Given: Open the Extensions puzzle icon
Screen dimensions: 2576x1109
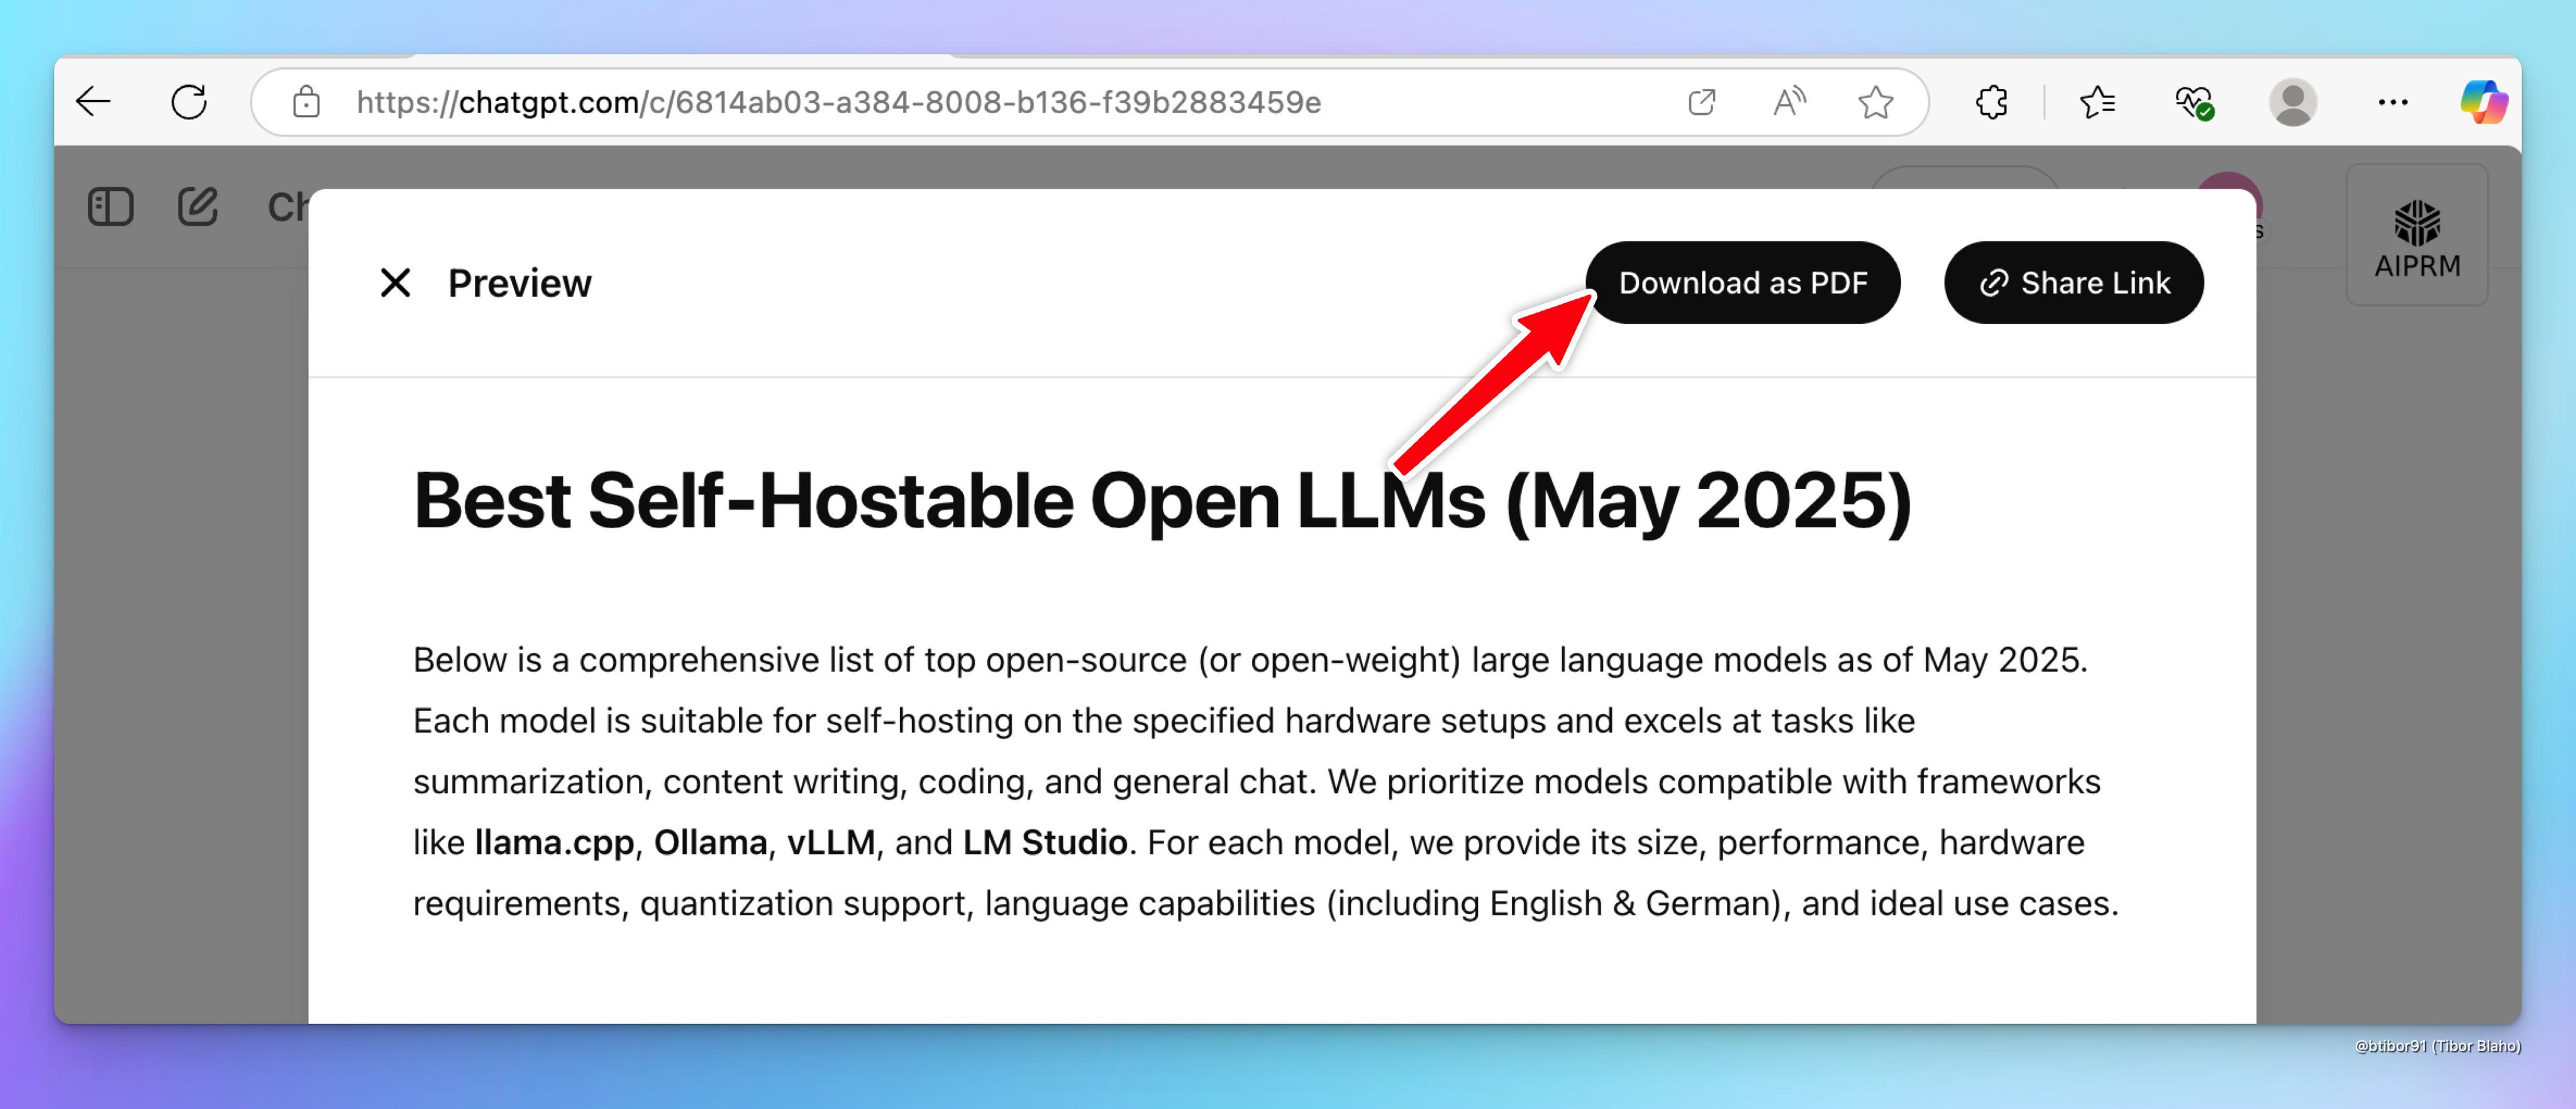Looking at the screenshot, I should point(1991,102).
